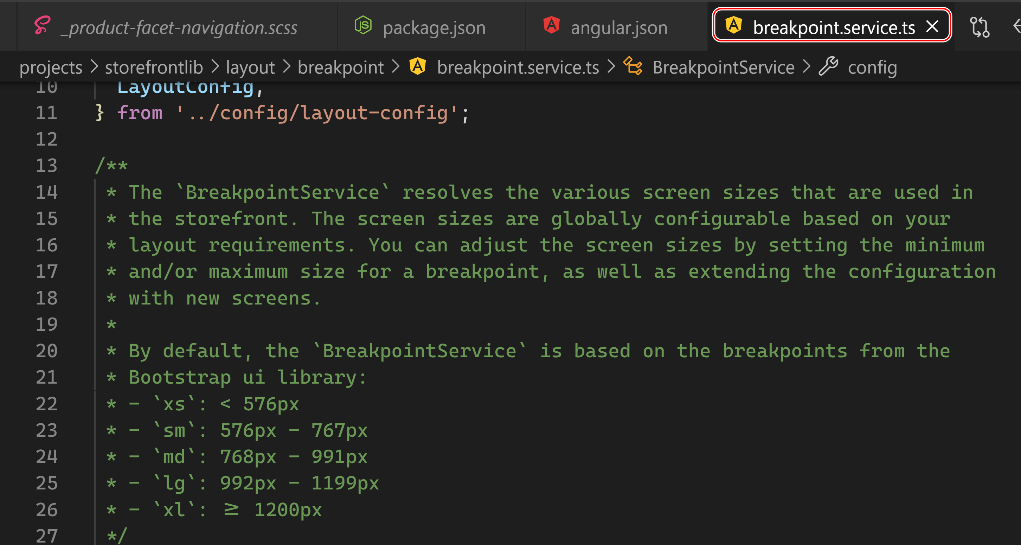This screenshot has width=1021, height=545.
Task: Open the breakpoint breadcrumb folder
Action: (x=340, y=68)
